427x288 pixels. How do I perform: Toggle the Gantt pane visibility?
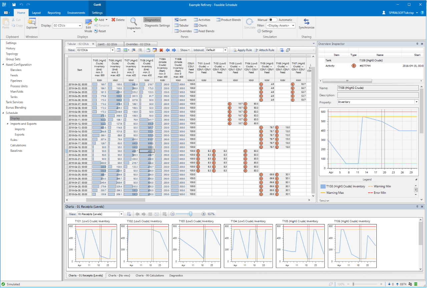[x=180, y=20]
